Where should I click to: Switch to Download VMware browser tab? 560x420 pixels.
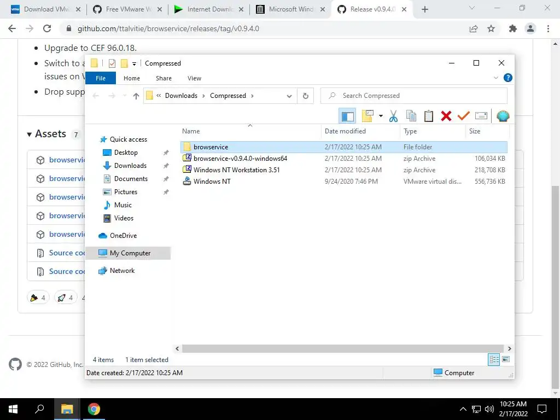45,9
